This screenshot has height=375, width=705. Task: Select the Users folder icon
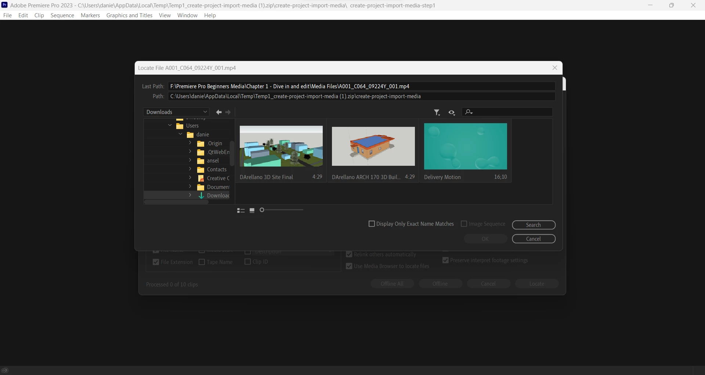pos(180,126)
